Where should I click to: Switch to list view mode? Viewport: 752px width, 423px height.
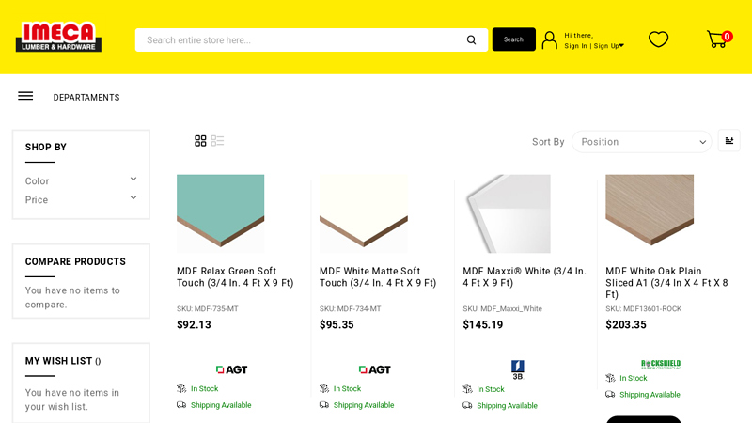(217, 141)
